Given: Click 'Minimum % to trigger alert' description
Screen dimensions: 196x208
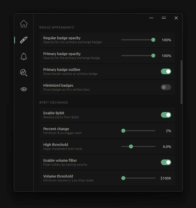Looking at the screenshot, I should pyautogui.click(x=62, y=133).
